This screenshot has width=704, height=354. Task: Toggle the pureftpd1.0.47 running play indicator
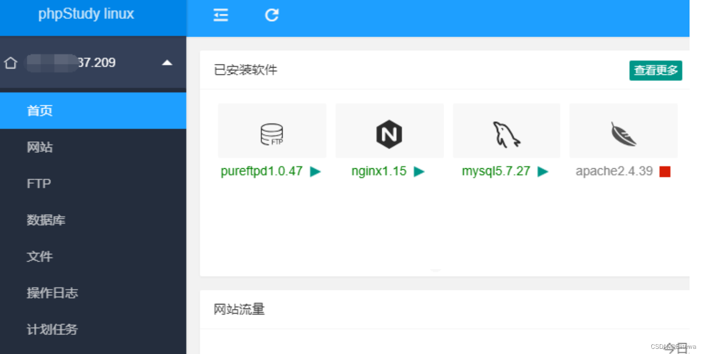point(315,172)
